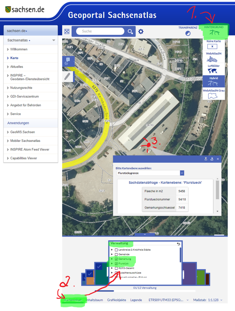This screenshot has width=235, height=311.
Task: Activate the info query tool on map
Action: pyautogui.click(x=68, y=61)
